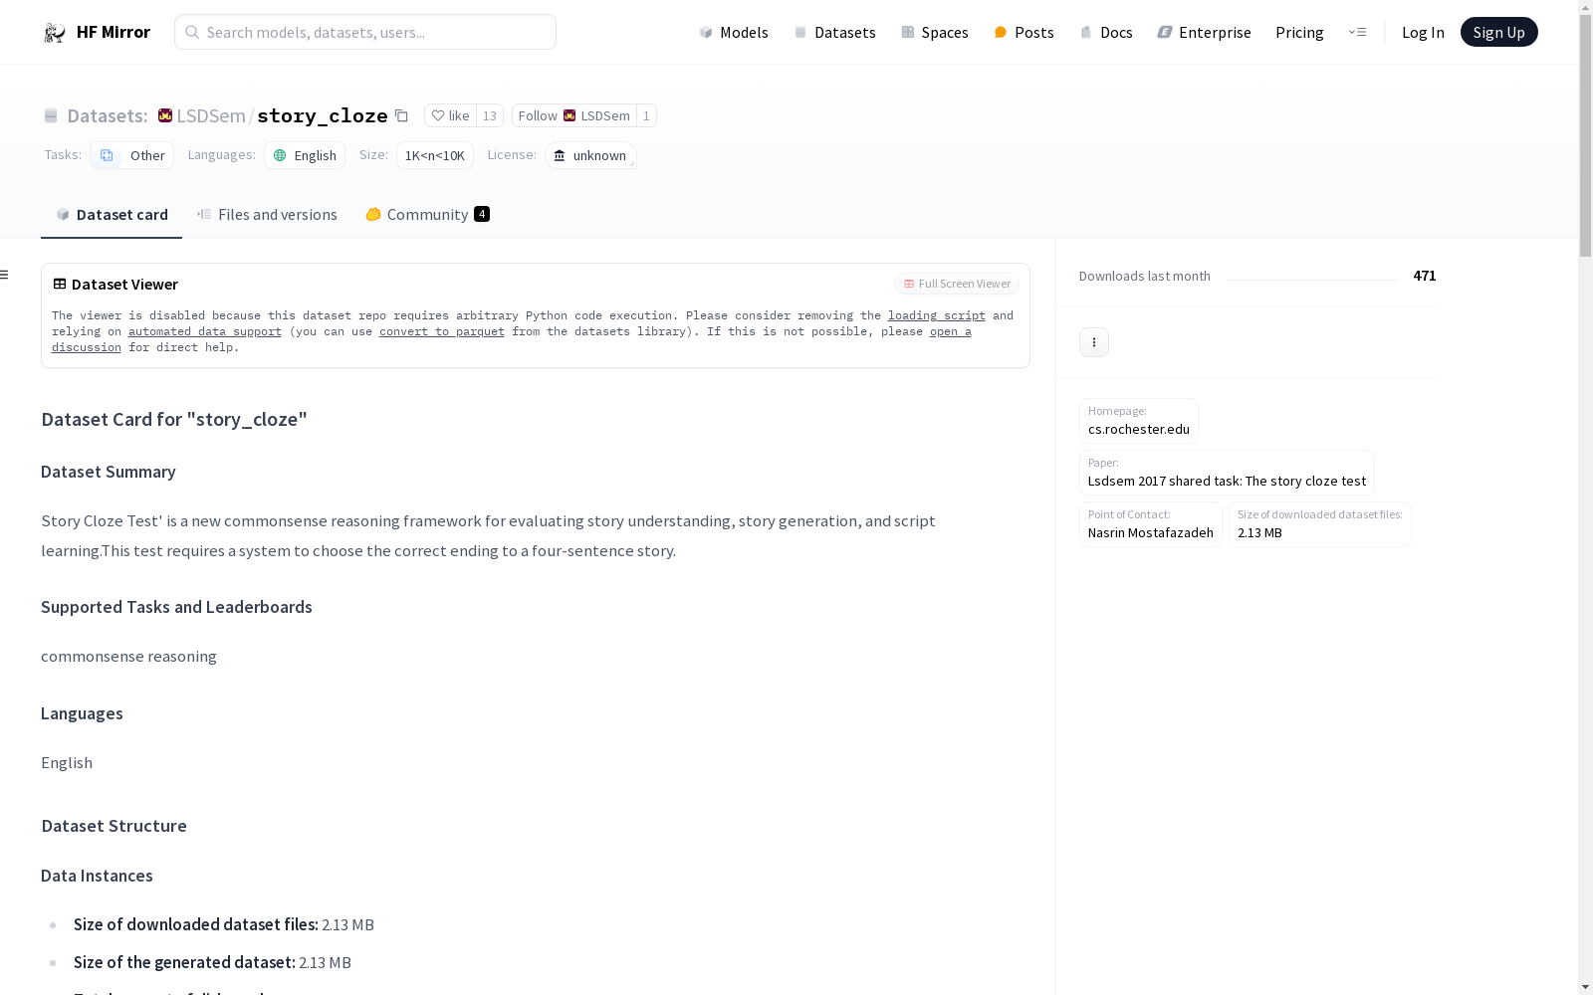Open the Community tab
This screenshot has height=995, width=1593.
click(x=427, y=214)
